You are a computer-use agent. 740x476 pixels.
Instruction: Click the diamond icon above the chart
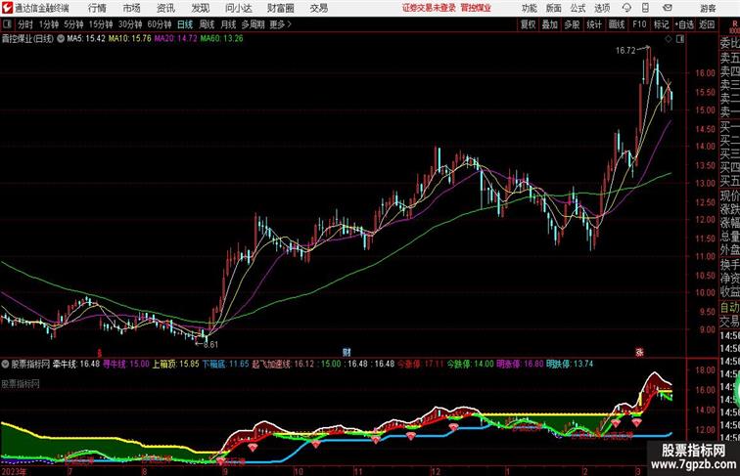(669, 39)
